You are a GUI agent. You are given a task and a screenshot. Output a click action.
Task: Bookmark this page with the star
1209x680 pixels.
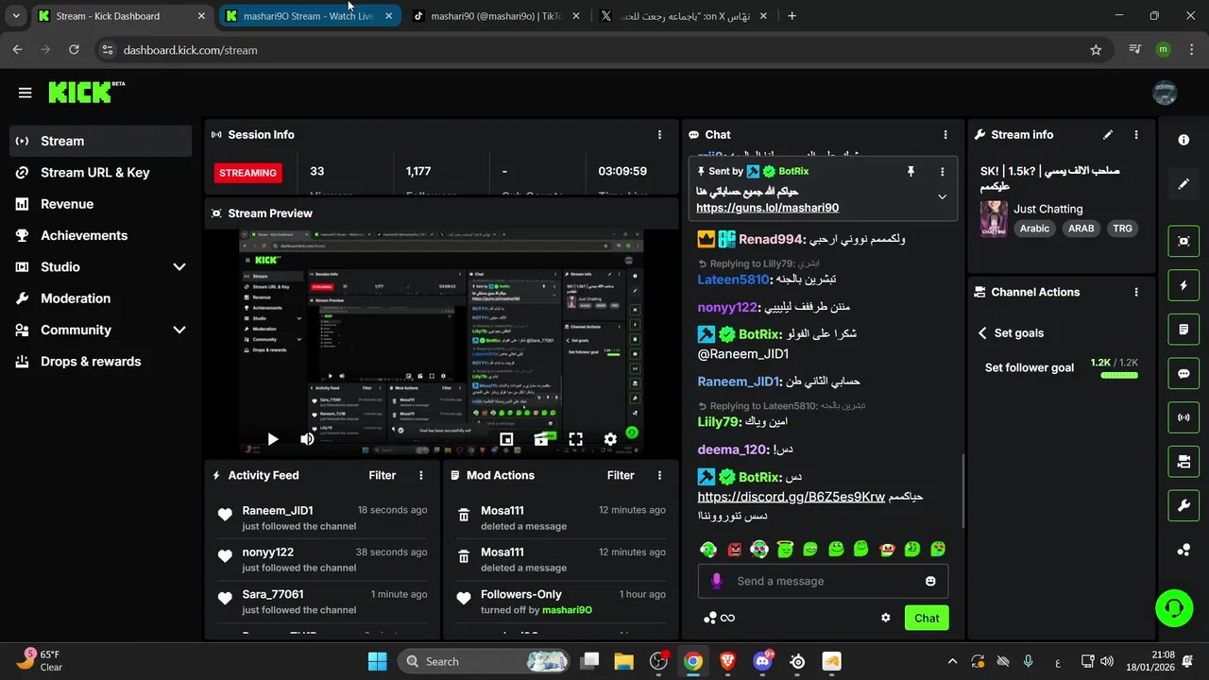[x=1096, y=50]
